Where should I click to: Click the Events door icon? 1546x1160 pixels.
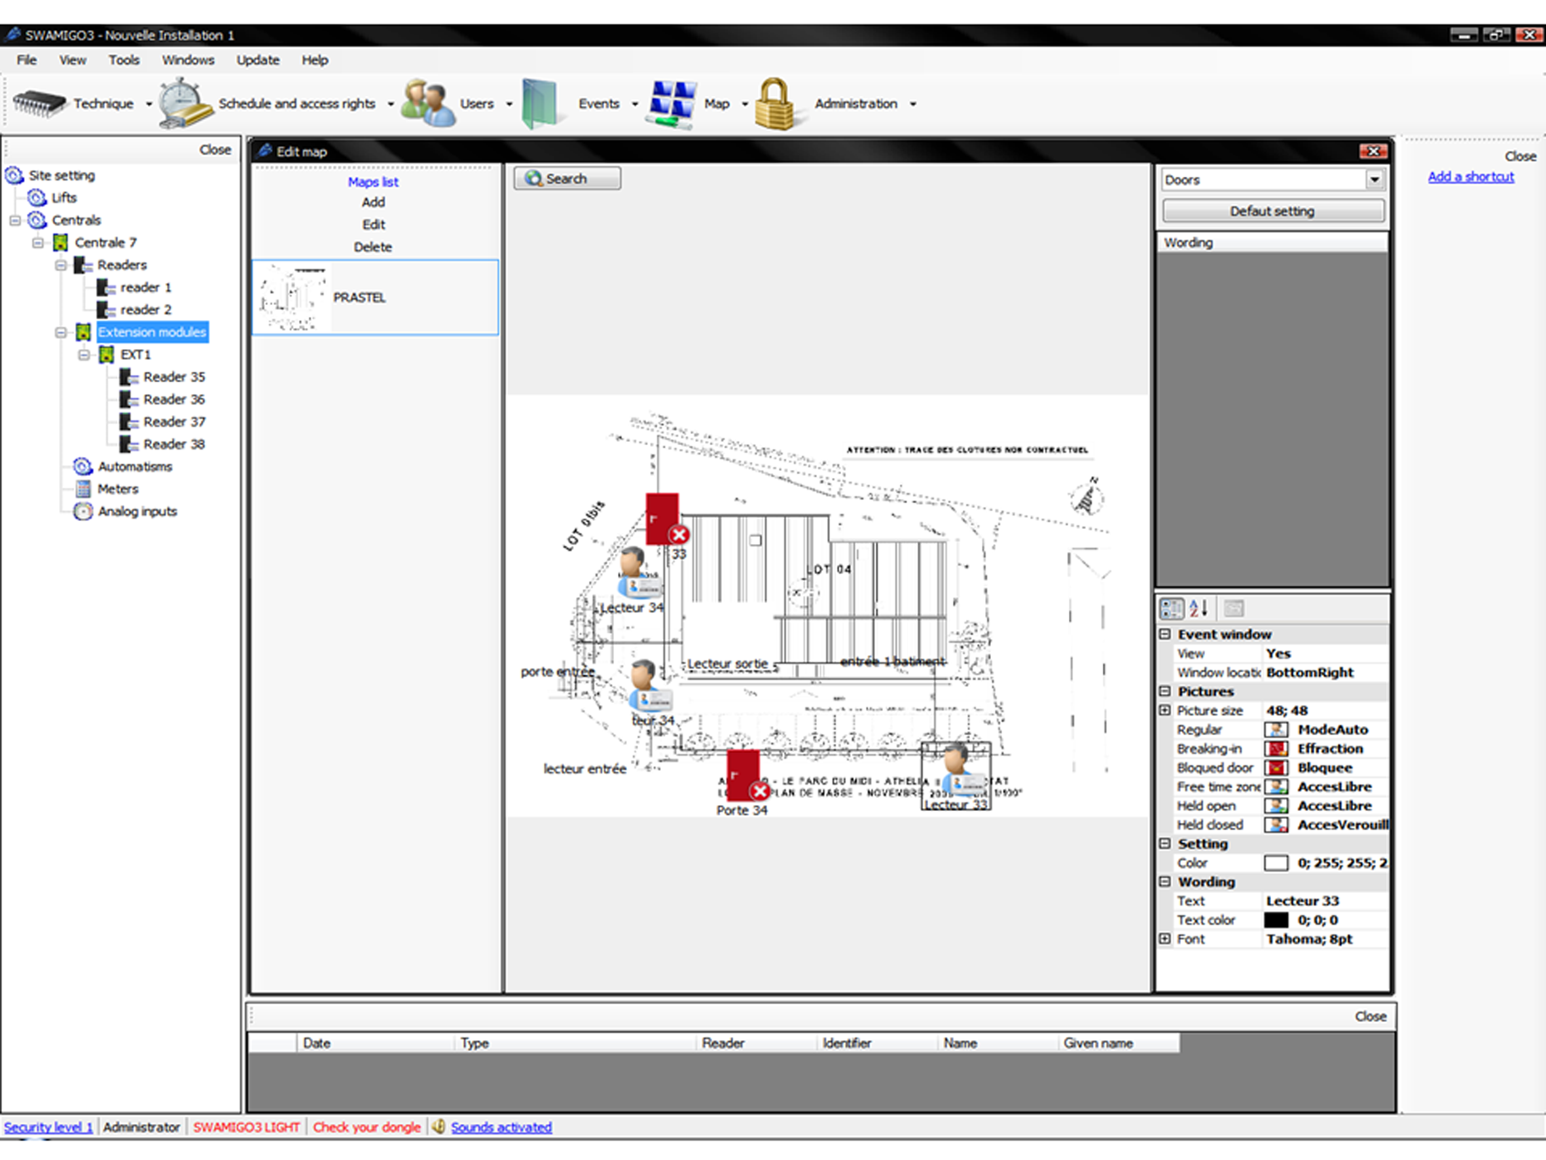tap(540, 103)
